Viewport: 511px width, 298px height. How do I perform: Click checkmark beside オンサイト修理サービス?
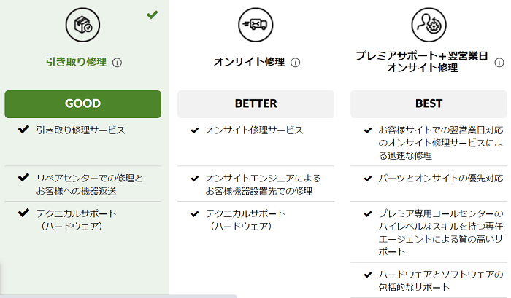pyautogui.click(x=195, y=130)
